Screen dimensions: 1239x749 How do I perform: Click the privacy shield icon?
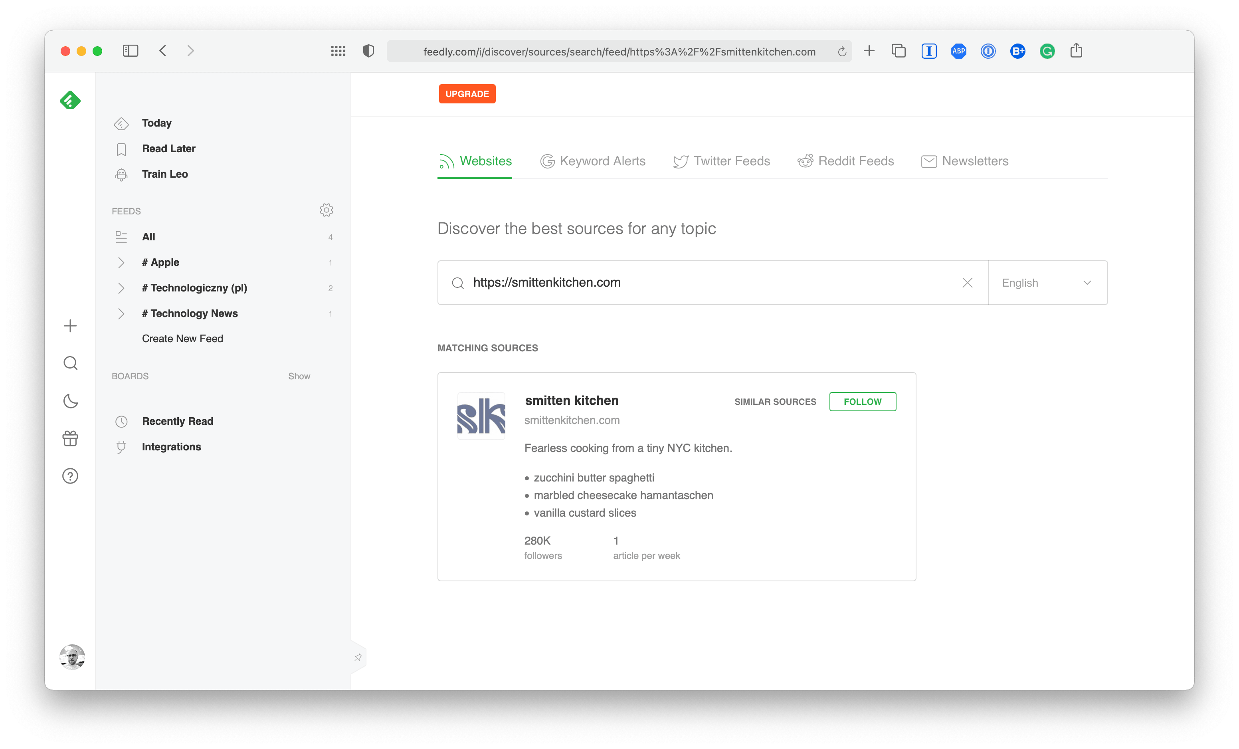(x=368, y=51)
